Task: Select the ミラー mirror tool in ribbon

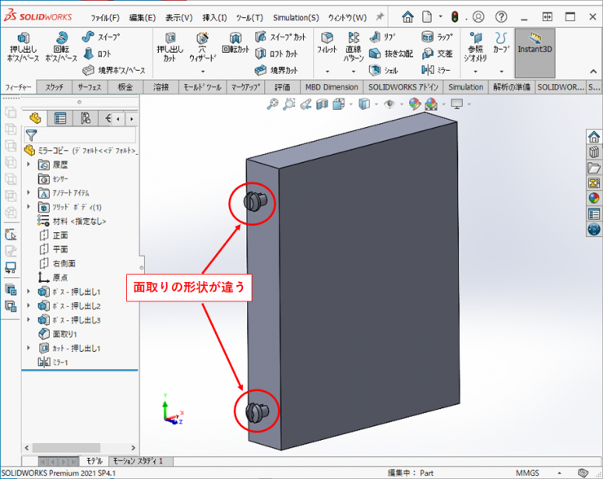Action: pyautogui.click(x=437, y=70)
